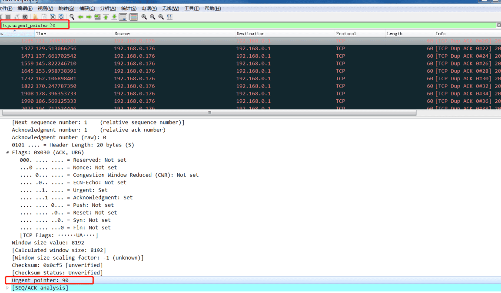Select the Urgent pointer: 90 row

click(40, 280)
